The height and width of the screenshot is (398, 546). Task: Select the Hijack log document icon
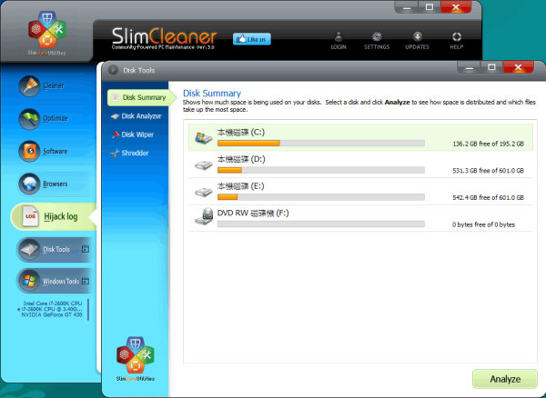(30, 216)
